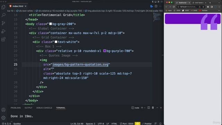The height and width of the screenshot is (125, 222).
Task: Select the Terminal panel tab
Action: [61, 108]
